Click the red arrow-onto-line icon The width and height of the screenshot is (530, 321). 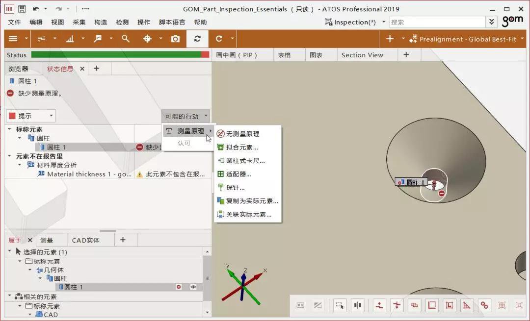click(x=379, y=305)
